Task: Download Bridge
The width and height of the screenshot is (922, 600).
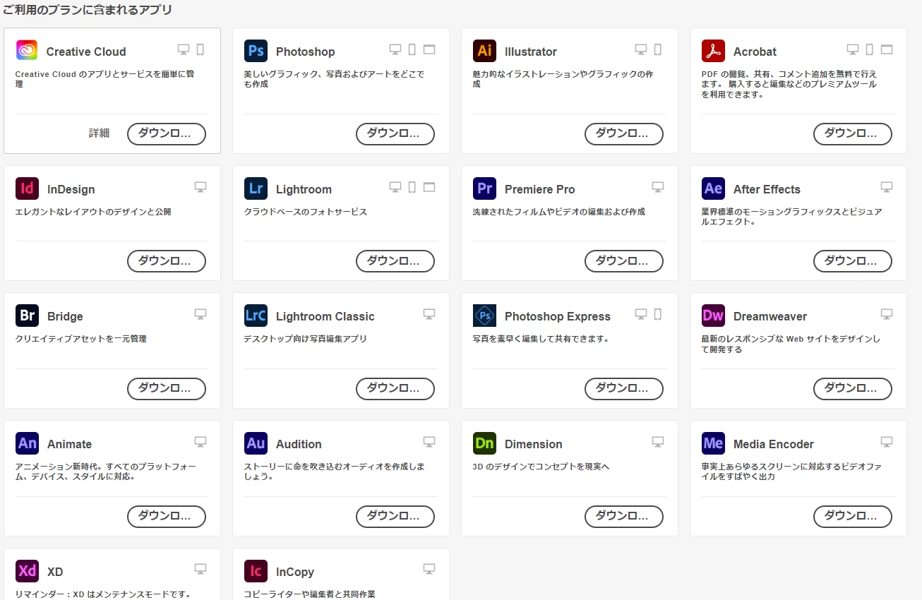Action: (167, 389)
